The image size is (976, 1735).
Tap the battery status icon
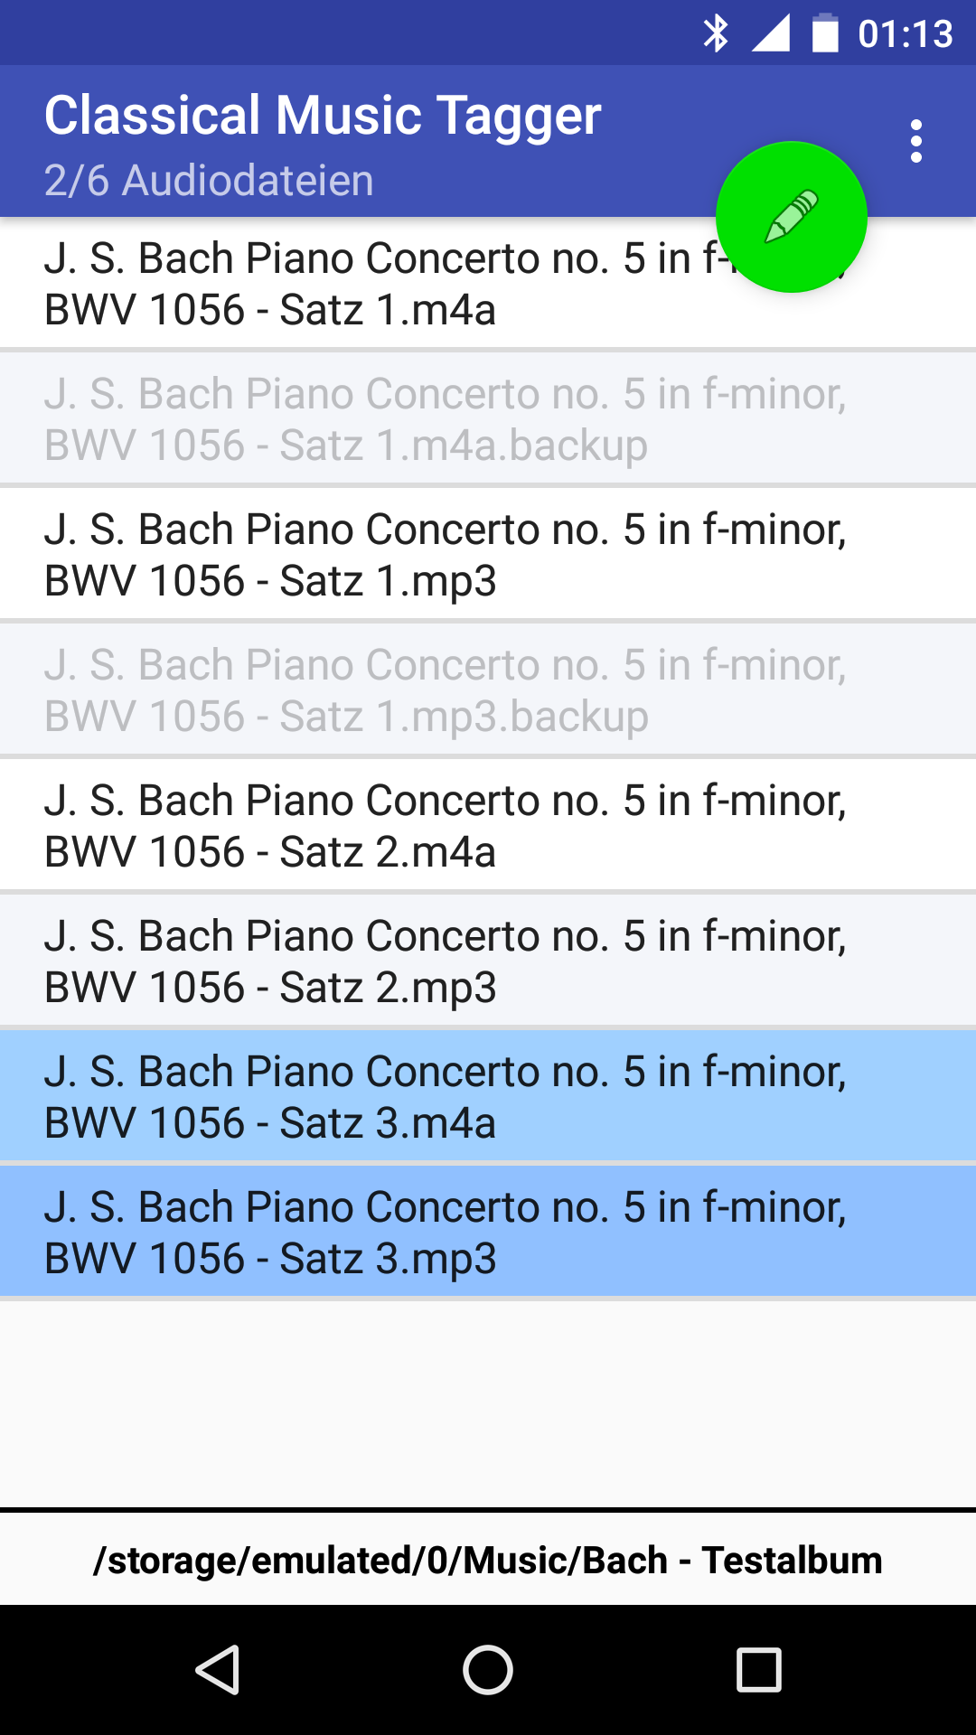tap(825, 34)
